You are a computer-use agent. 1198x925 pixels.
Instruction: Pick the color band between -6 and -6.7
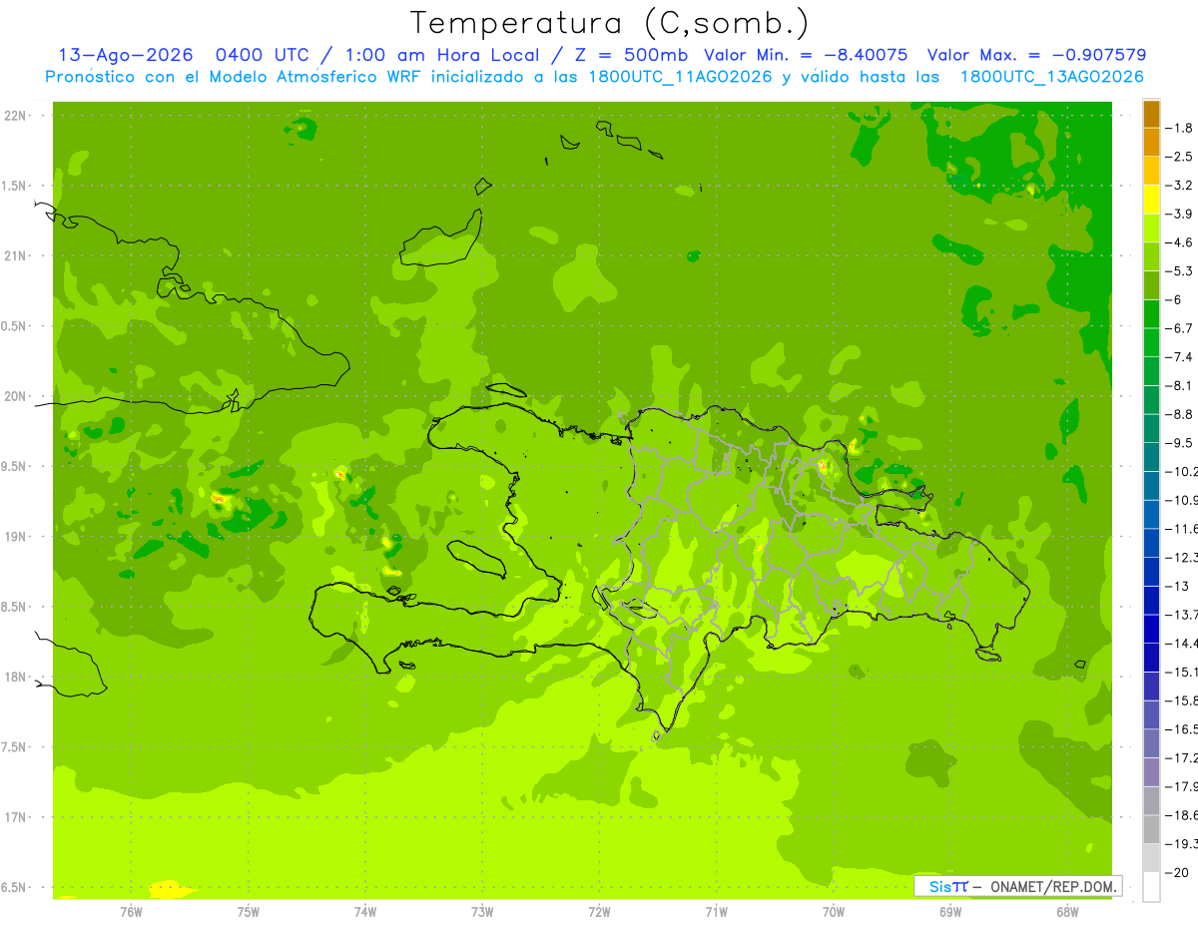click(x=1151, y=314)
